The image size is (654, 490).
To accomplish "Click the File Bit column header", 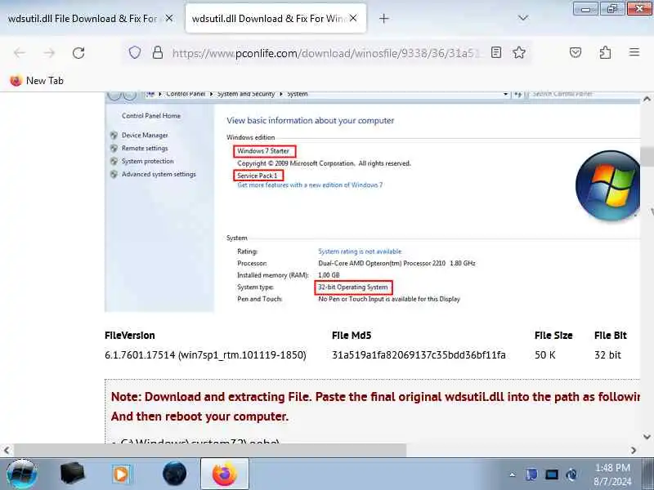I will (610, 336).
